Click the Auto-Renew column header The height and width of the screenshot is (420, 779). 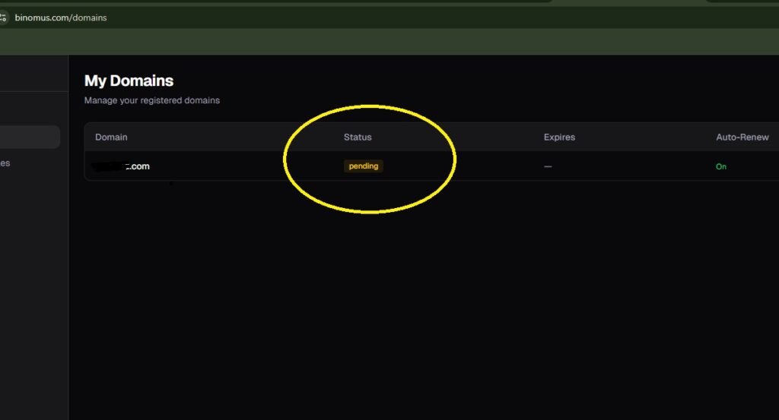742,137
